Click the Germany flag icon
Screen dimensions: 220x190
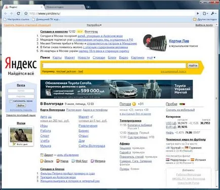pyautogui.click(x=187, y=148)
